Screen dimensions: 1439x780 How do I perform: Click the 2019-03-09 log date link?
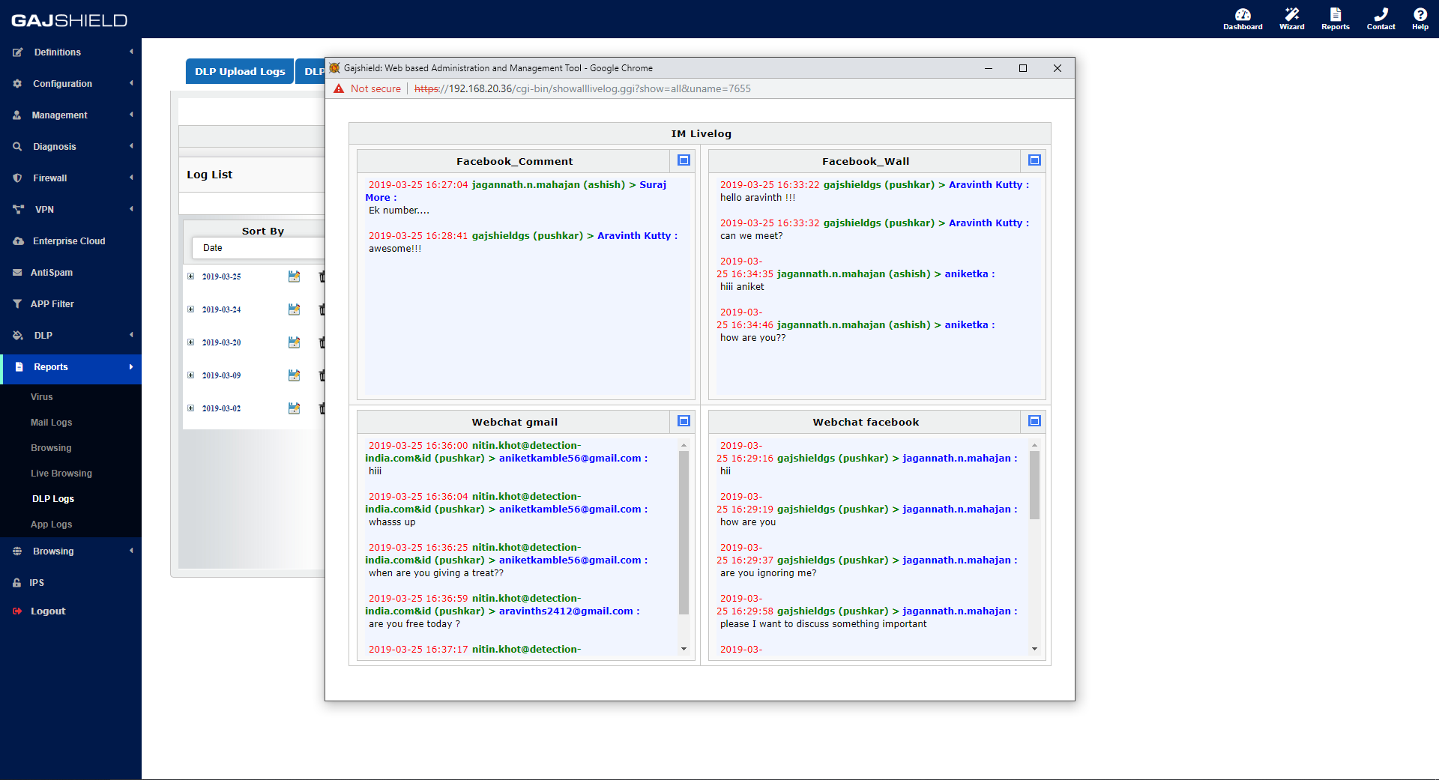click(x=221, y=375)
